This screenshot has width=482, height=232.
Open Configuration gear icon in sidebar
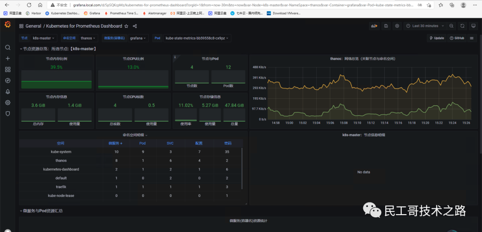click(x=8, y=103)
